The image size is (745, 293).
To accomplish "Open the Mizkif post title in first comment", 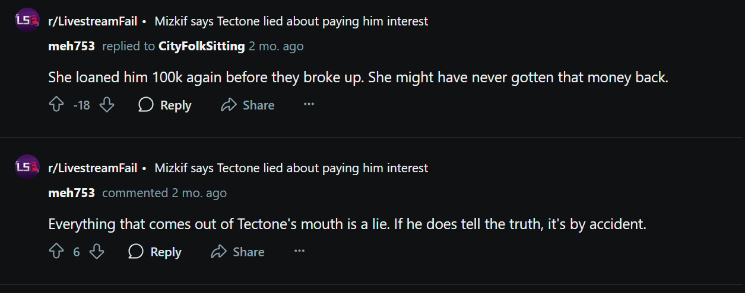I will [291, 21].
